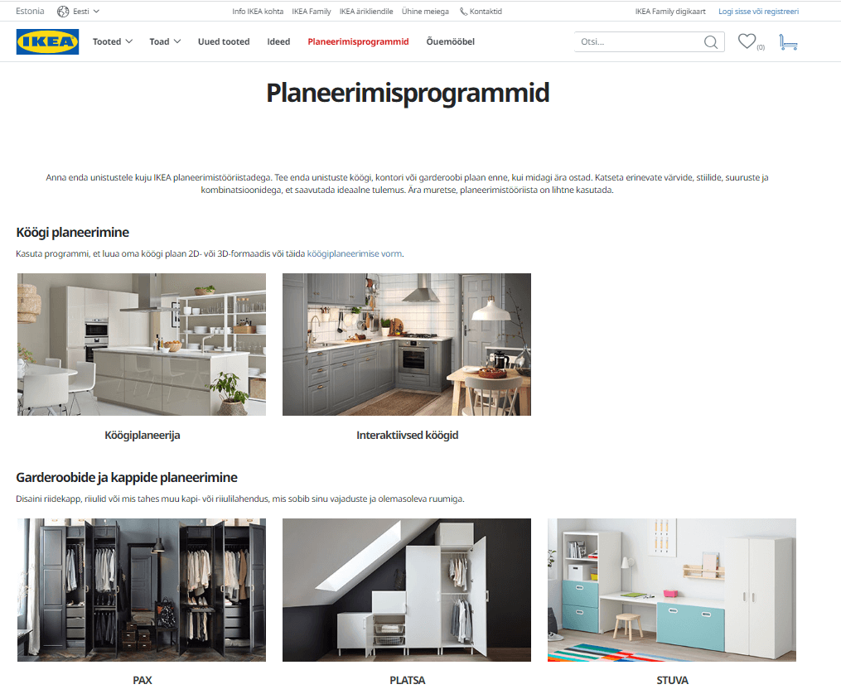Click the phone icon beside Kontaktid
Image resolution: width=841 pixels, height=694 pixels.
(463, 12)
